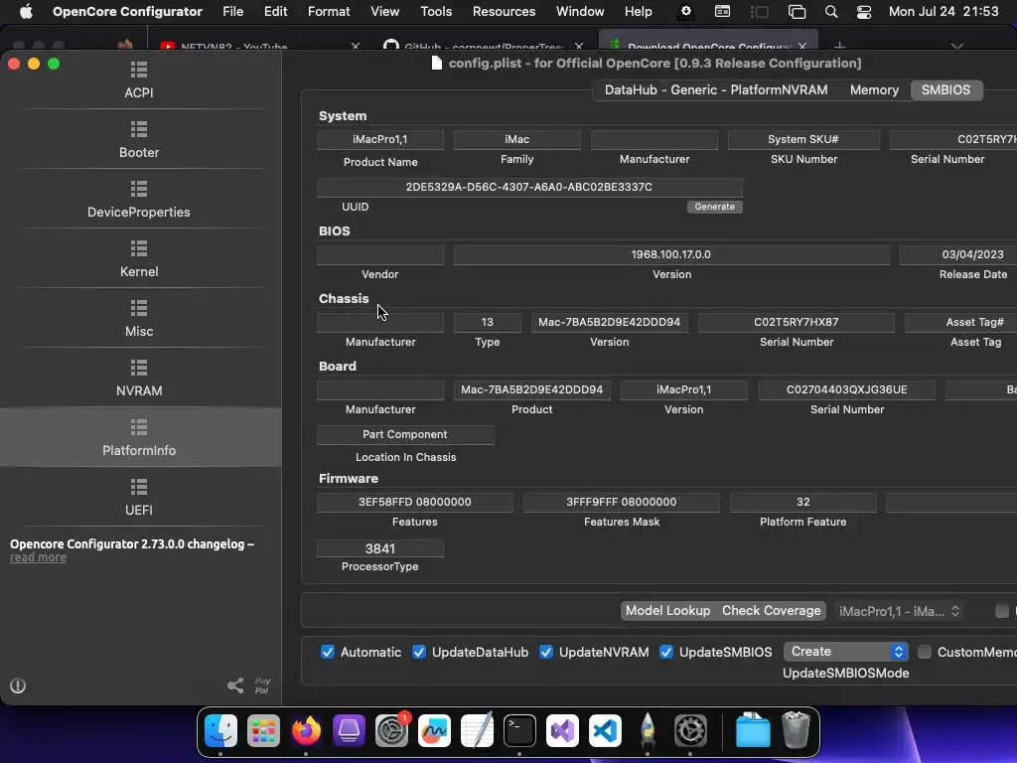Click the empty BIOS Vendor field
The image size is (1017, 763).
(x=380, y=254)
